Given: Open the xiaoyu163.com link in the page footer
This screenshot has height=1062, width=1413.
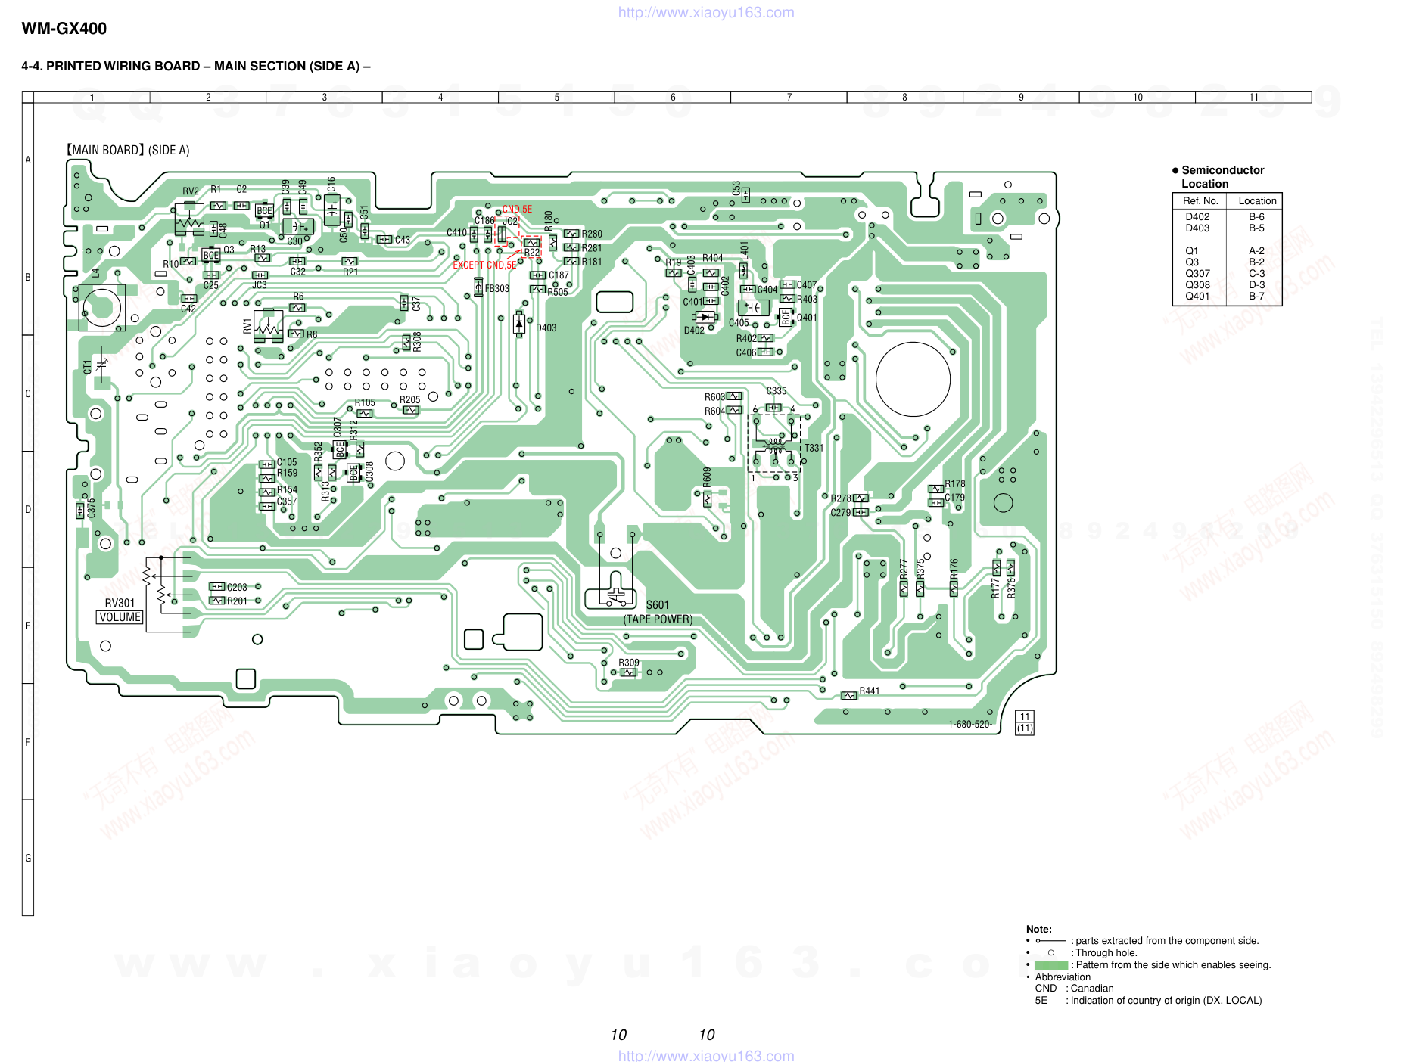Looking at the screenshot, I should pyautogui.click(x=706, y=1055).
